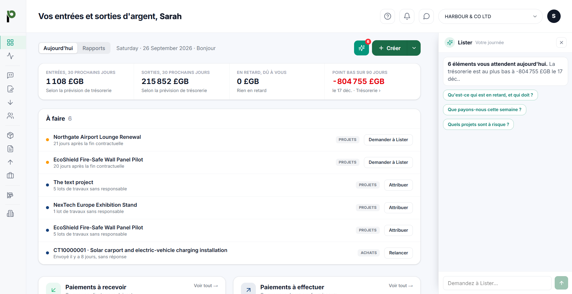Viewport: 572px width, 294px height.
Task: Click the Créer button
Action: tap(390, 48)
